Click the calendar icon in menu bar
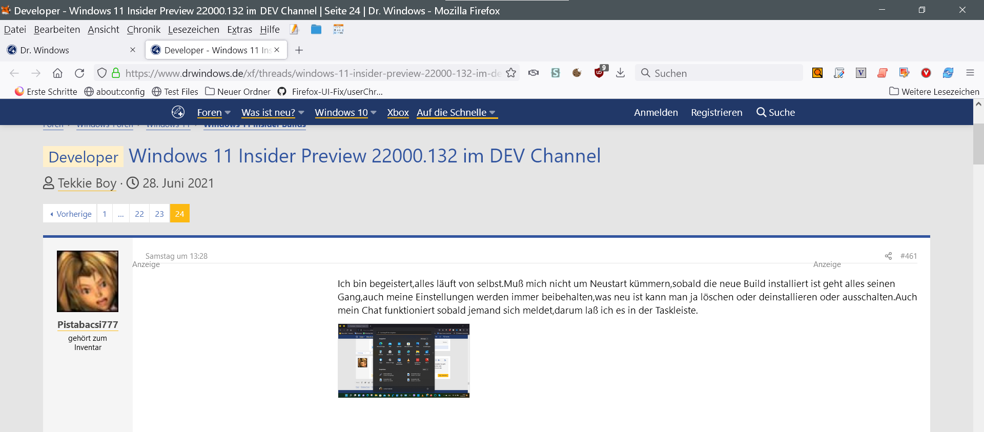The width and height of the screenshot is (984, 432). coord(338,30)
